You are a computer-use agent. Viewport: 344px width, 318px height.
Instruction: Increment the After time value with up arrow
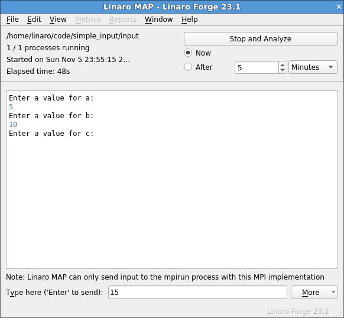pyautogui.click(x=283, y=65)
